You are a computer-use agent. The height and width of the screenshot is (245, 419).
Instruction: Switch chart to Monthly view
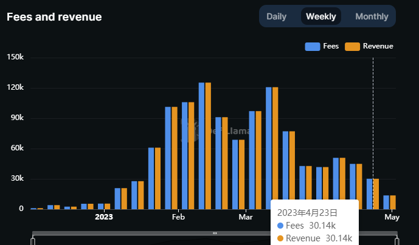pos(372,16)
